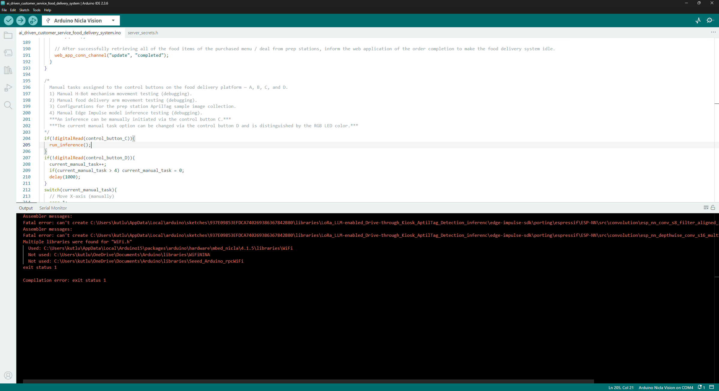719x391 pixels.
Task: Open the Help menu
Action: (48, 10)
